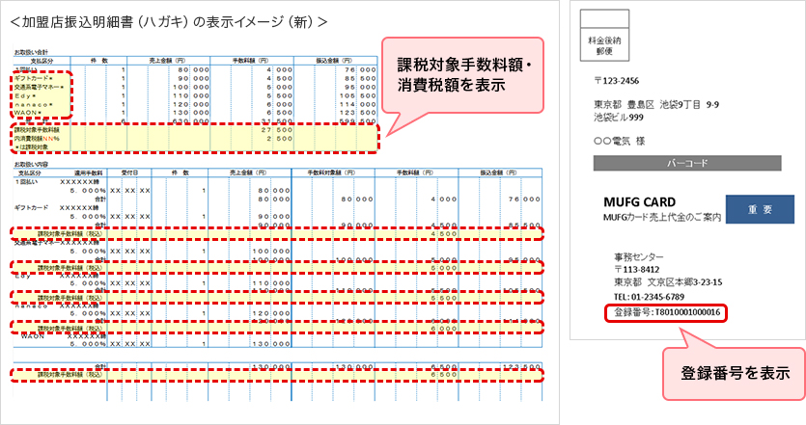Click the 受付日 column header

[x=129, y=172]
